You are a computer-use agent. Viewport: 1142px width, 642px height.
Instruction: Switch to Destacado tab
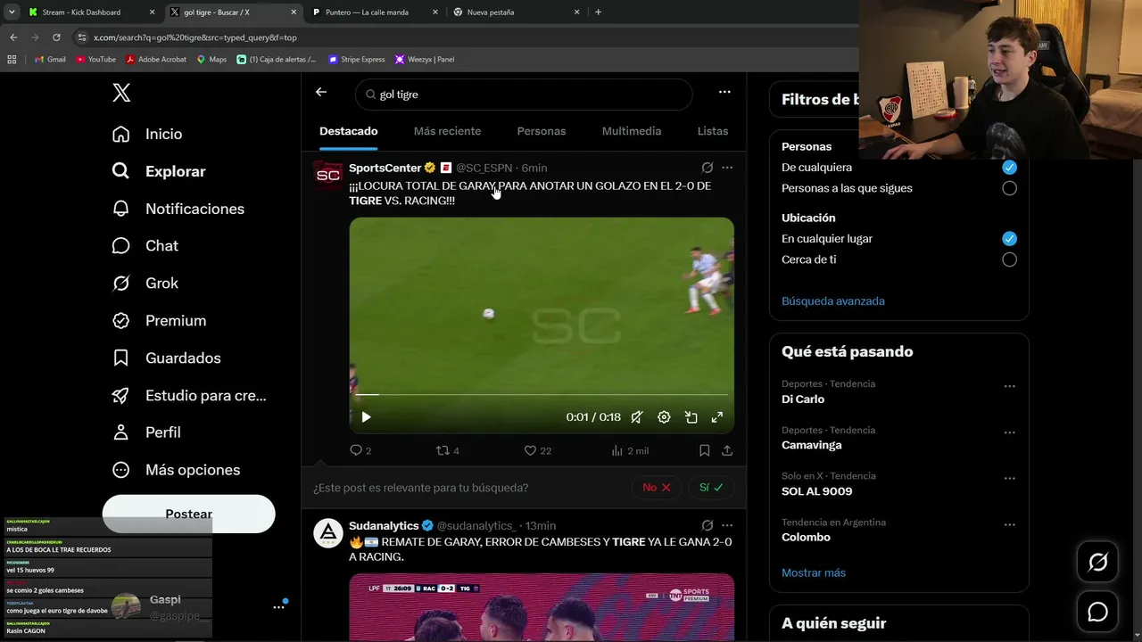point(349,131)
